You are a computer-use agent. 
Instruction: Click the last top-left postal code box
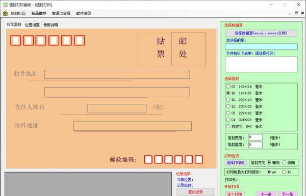tap(79, 40)
